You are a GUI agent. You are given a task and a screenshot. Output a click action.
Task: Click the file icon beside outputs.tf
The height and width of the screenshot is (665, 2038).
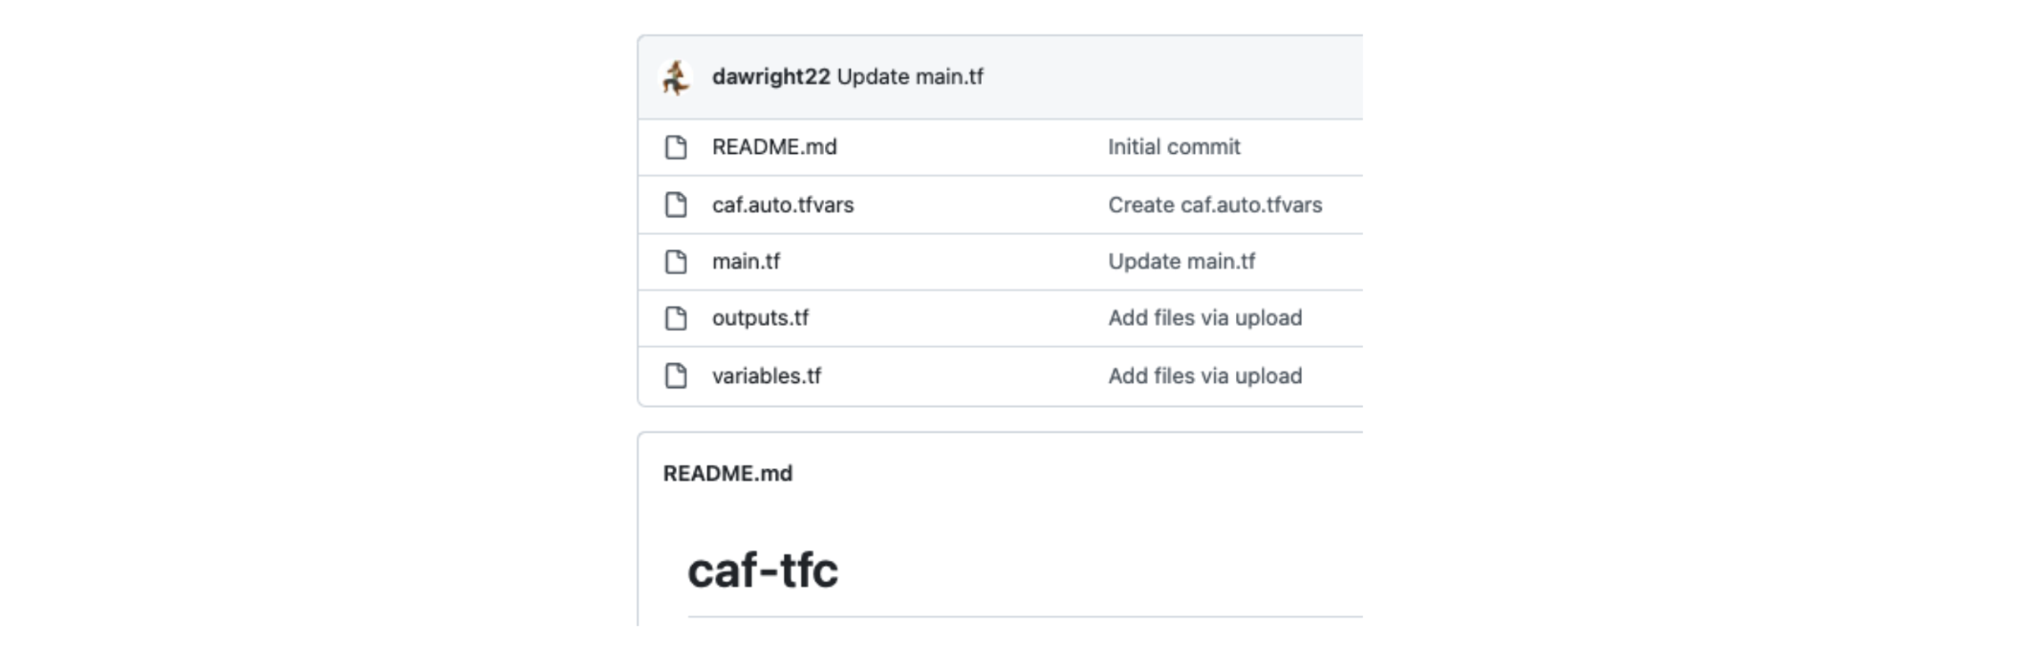coord(676,318)
